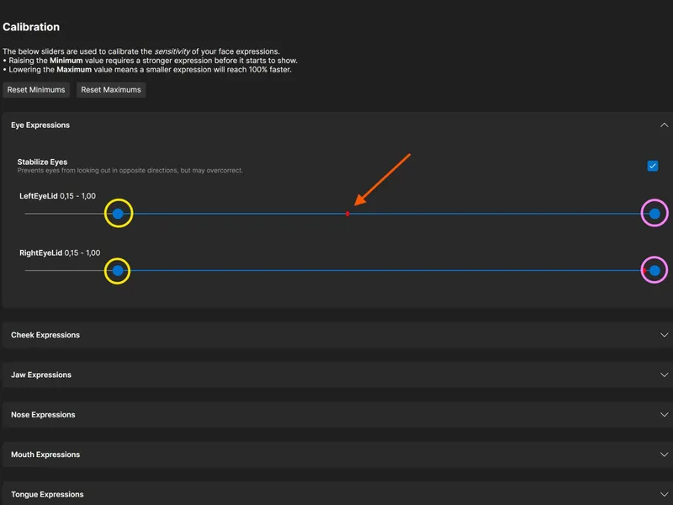Expand the Jaw Expressions section

(336, 375)
